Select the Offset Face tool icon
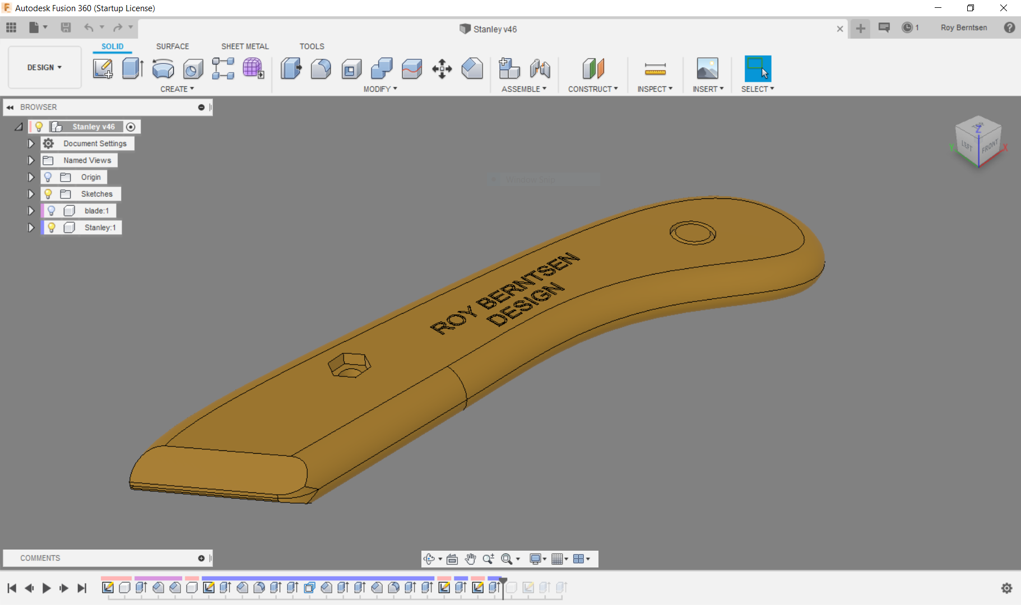This screenshot has width=1021, height=605. pos(412,68)
